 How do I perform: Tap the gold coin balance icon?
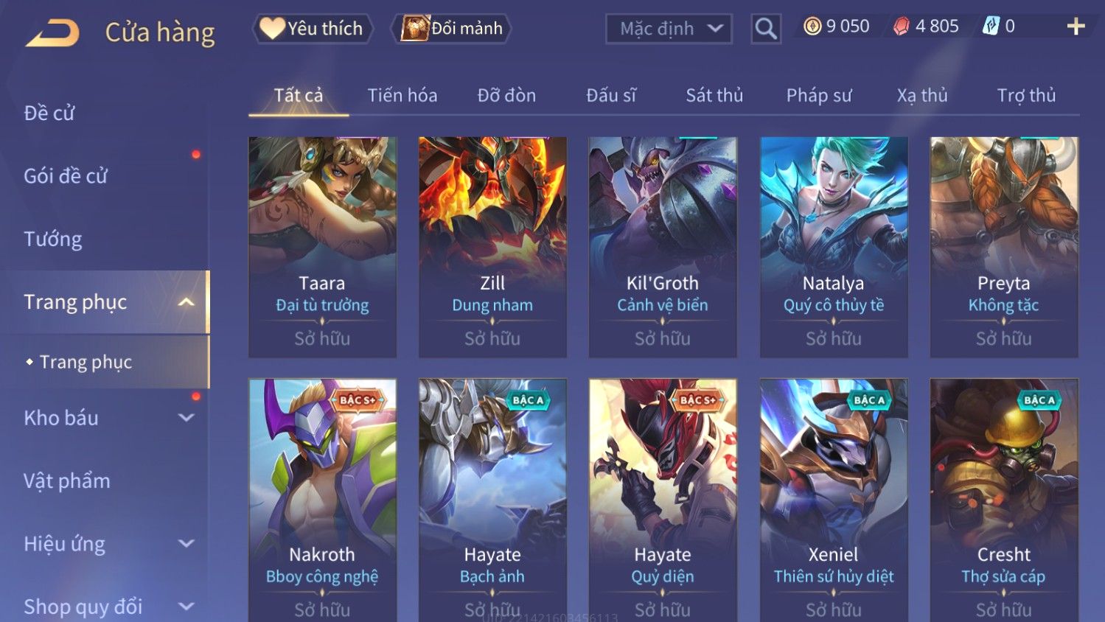(x=812, y=27)
